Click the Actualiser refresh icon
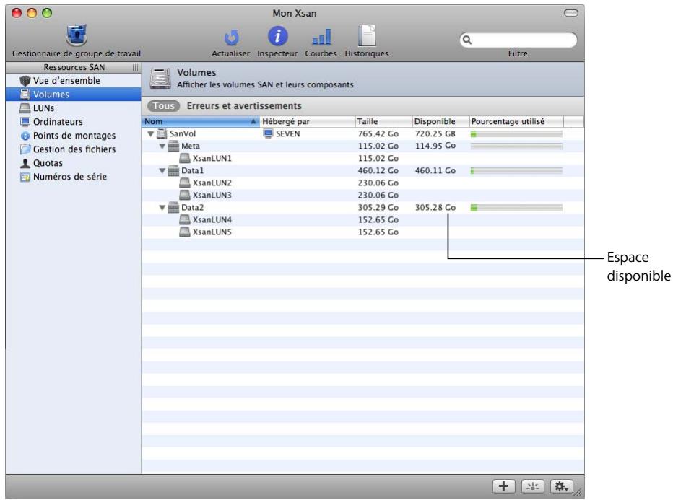The image size is (673, 500). click(x=231, y=38)
